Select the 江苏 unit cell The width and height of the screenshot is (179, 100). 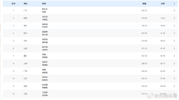click(25, 78)
